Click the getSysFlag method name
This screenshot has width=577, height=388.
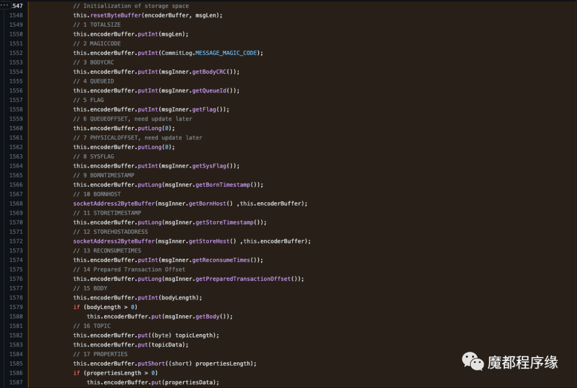point(209,166)
